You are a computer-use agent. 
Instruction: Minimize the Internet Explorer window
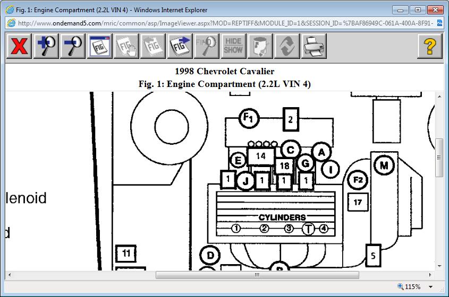click(400, 10)
